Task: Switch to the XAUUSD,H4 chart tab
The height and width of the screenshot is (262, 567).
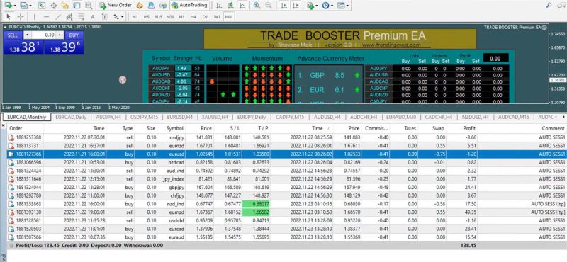Action: tap(215, 117)
